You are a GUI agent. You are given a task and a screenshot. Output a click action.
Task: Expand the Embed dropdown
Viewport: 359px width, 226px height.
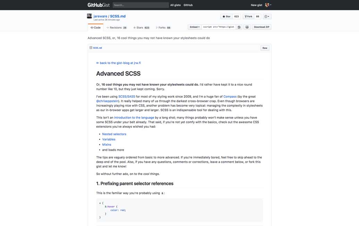click(x=194, y=27)
